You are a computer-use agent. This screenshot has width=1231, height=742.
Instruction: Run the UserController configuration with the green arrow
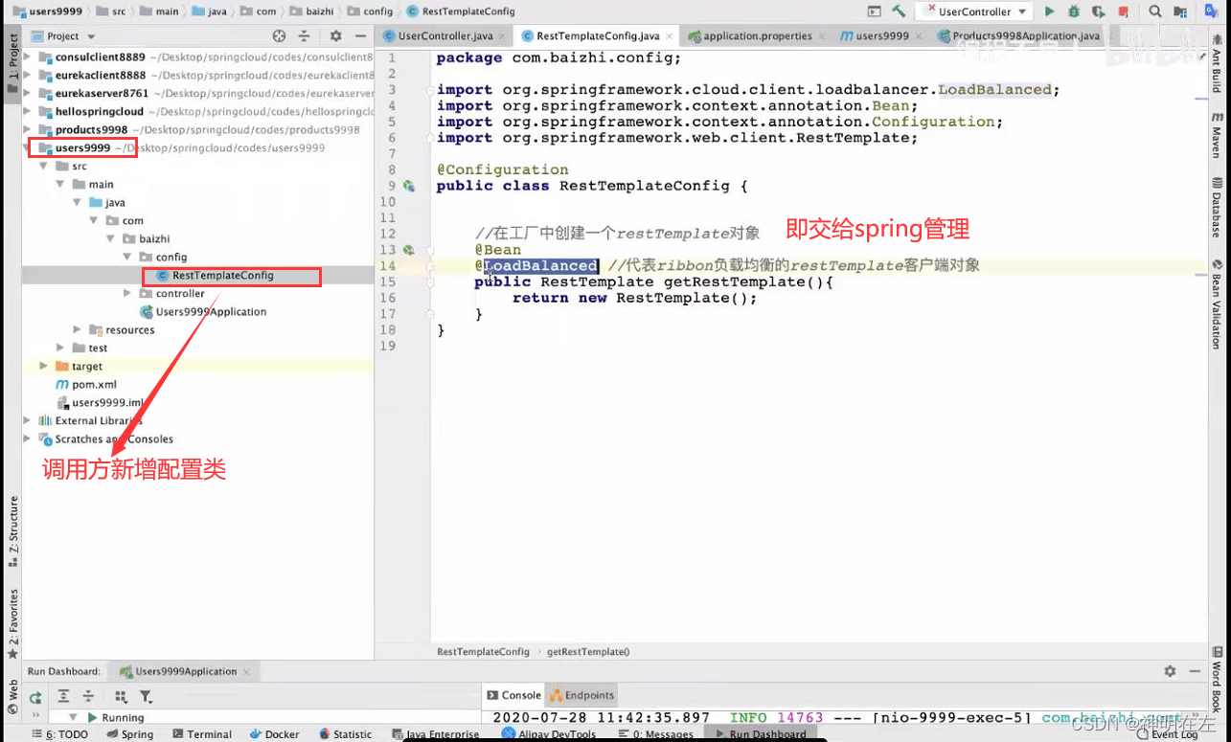[1049, 11]
